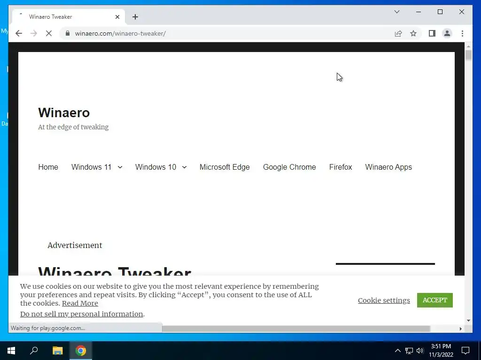Open the Windows 10 menu item
Viewport: 481px width, 360px height.
point(156,167)
